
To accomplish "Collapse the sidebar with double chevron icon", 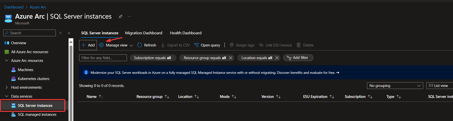I will click(x=69, y=33).
